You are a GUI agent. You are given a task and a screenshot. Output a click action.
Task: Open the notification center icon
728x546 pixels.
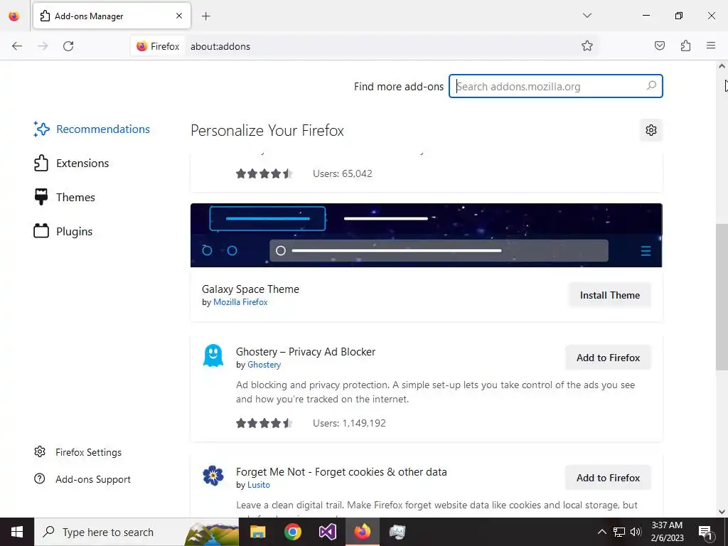[705, 532]
